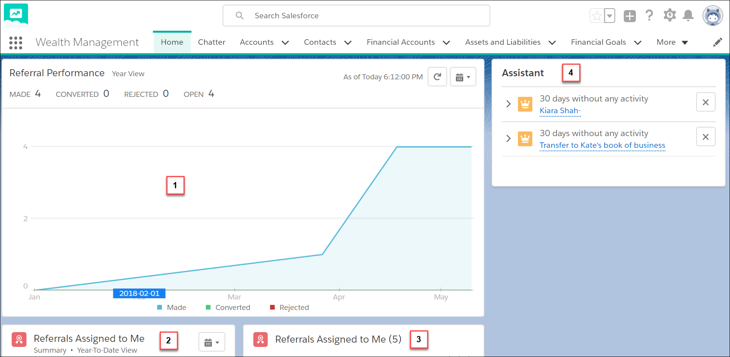Viewport: 730px width, 357px height.
Task: Open user profile avatar
Action: pyautogui.click(x=713, y=16)
